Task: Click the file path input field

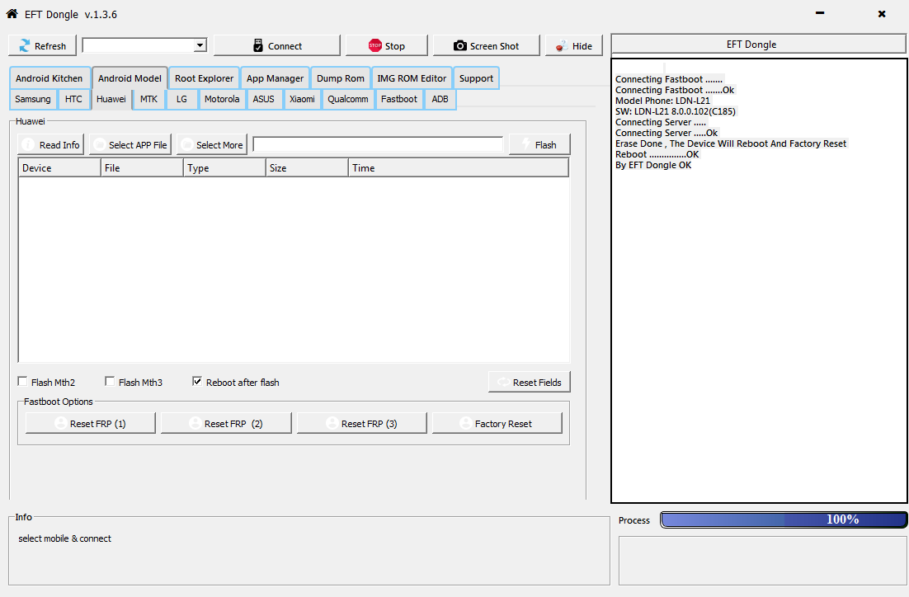Action: [x=378, y=144]
